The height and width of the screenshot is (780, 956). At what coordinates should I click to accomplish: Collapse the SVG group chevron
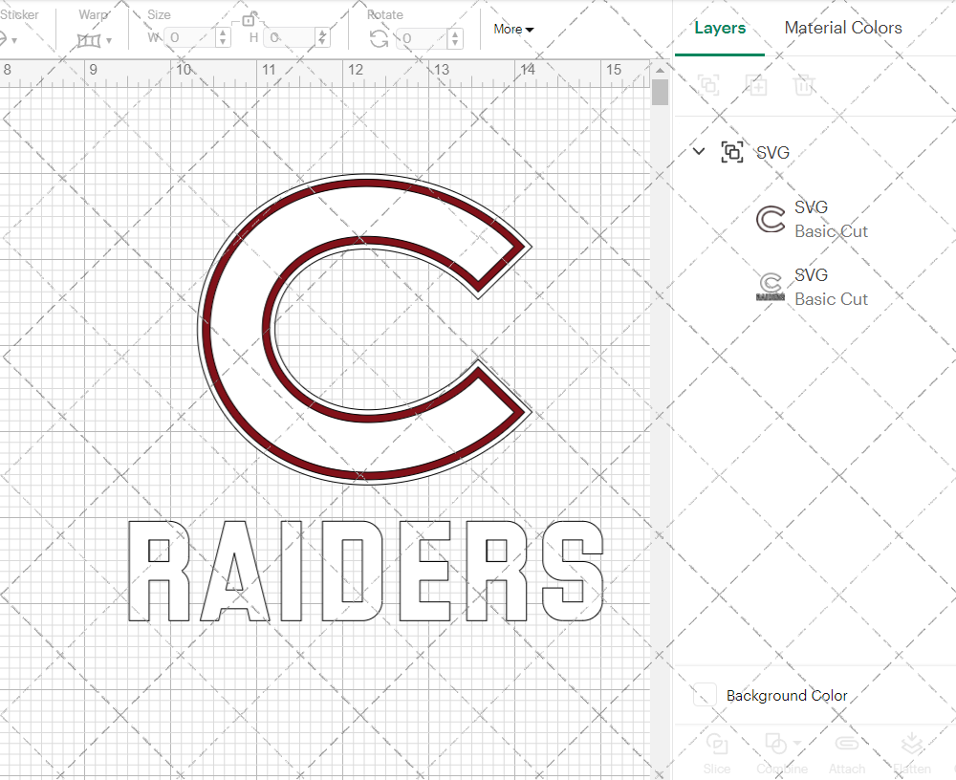pyautogui.click(x=699, y=151)
